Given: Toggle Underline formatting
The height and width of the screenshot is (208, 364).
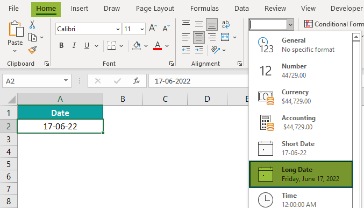Looking at the screenshot, I should [x=87, y=46].
